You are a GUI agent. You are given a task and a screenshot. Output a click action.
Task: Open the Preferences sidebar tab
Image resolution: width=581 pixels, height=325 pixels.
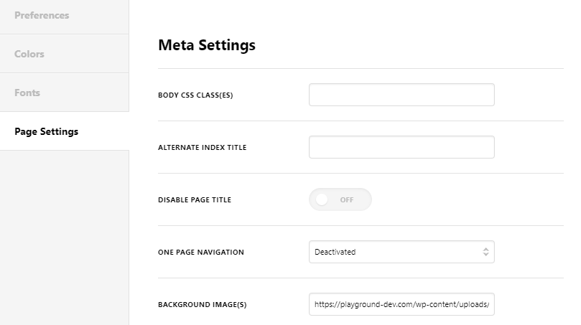(42, 15)
